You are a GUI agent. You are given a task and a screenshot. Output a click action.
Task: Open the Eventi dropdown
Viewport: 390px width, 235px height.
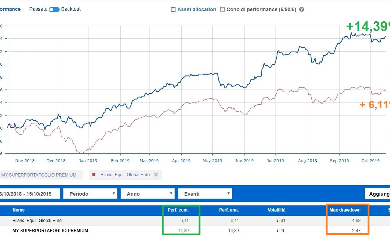(205, 193)
